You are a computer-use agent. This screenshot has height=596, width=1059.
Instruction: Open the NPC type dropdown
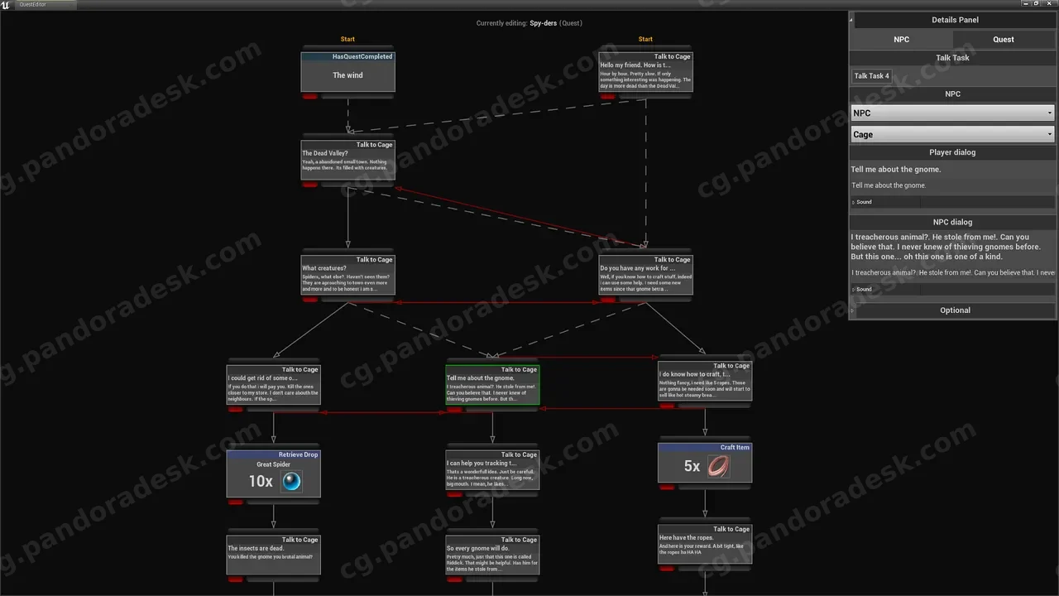click(x=952, y=113)
